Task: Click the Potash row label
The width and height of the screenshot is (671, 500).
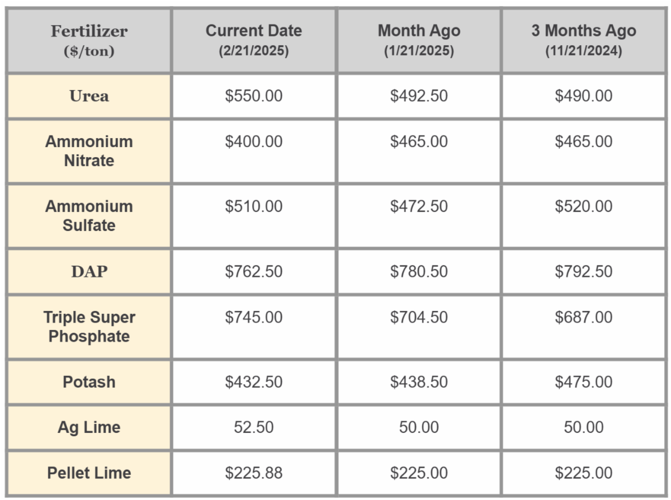Action: [x=89, y=382]
